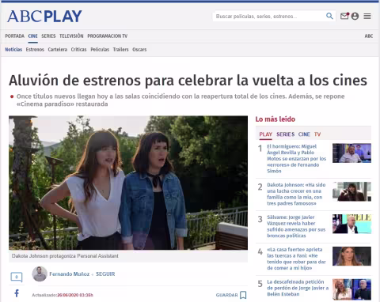Go to the Portada section
Viewport: 380px width, 302px height.
(14, 36)
